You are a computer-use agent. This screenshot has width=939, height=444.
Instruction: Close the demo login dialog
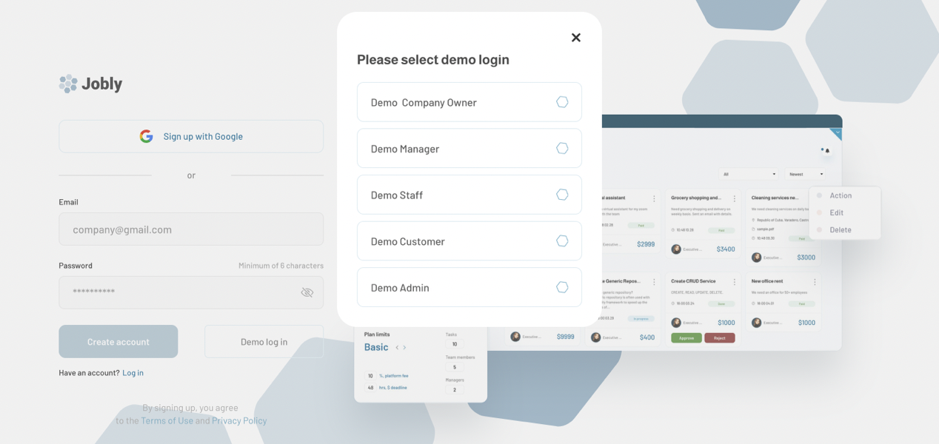click(x=575, y=38)
